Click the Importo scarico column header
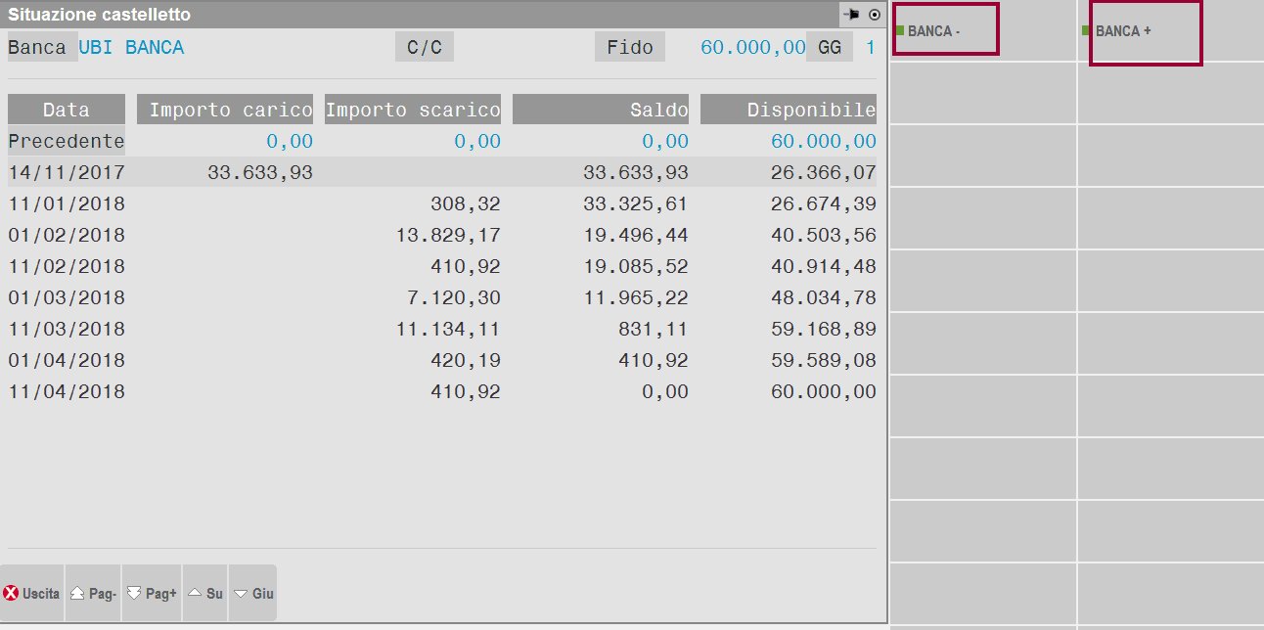The height and width of the screenshot is (630, 1264). (413, 111)
